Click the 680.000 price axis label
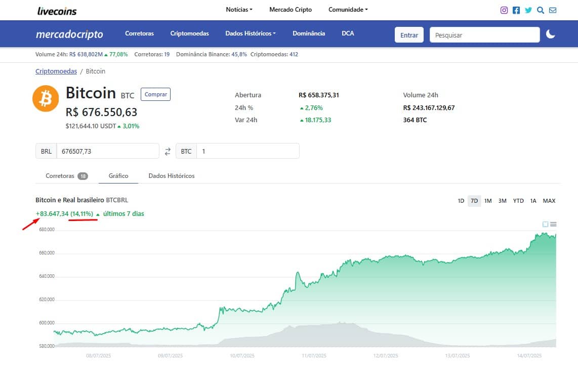 pyautogui.click(x=47, y=230)
